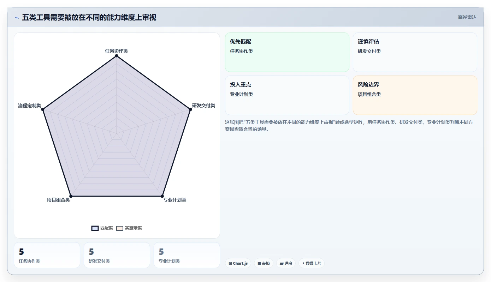Viewport: 491px width, 282px height.
Task: Click the lightning icon beside the title
Action: click(17, 18)
